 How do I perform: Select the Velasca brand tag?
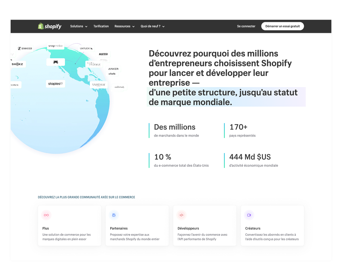[x=94, y=64]
